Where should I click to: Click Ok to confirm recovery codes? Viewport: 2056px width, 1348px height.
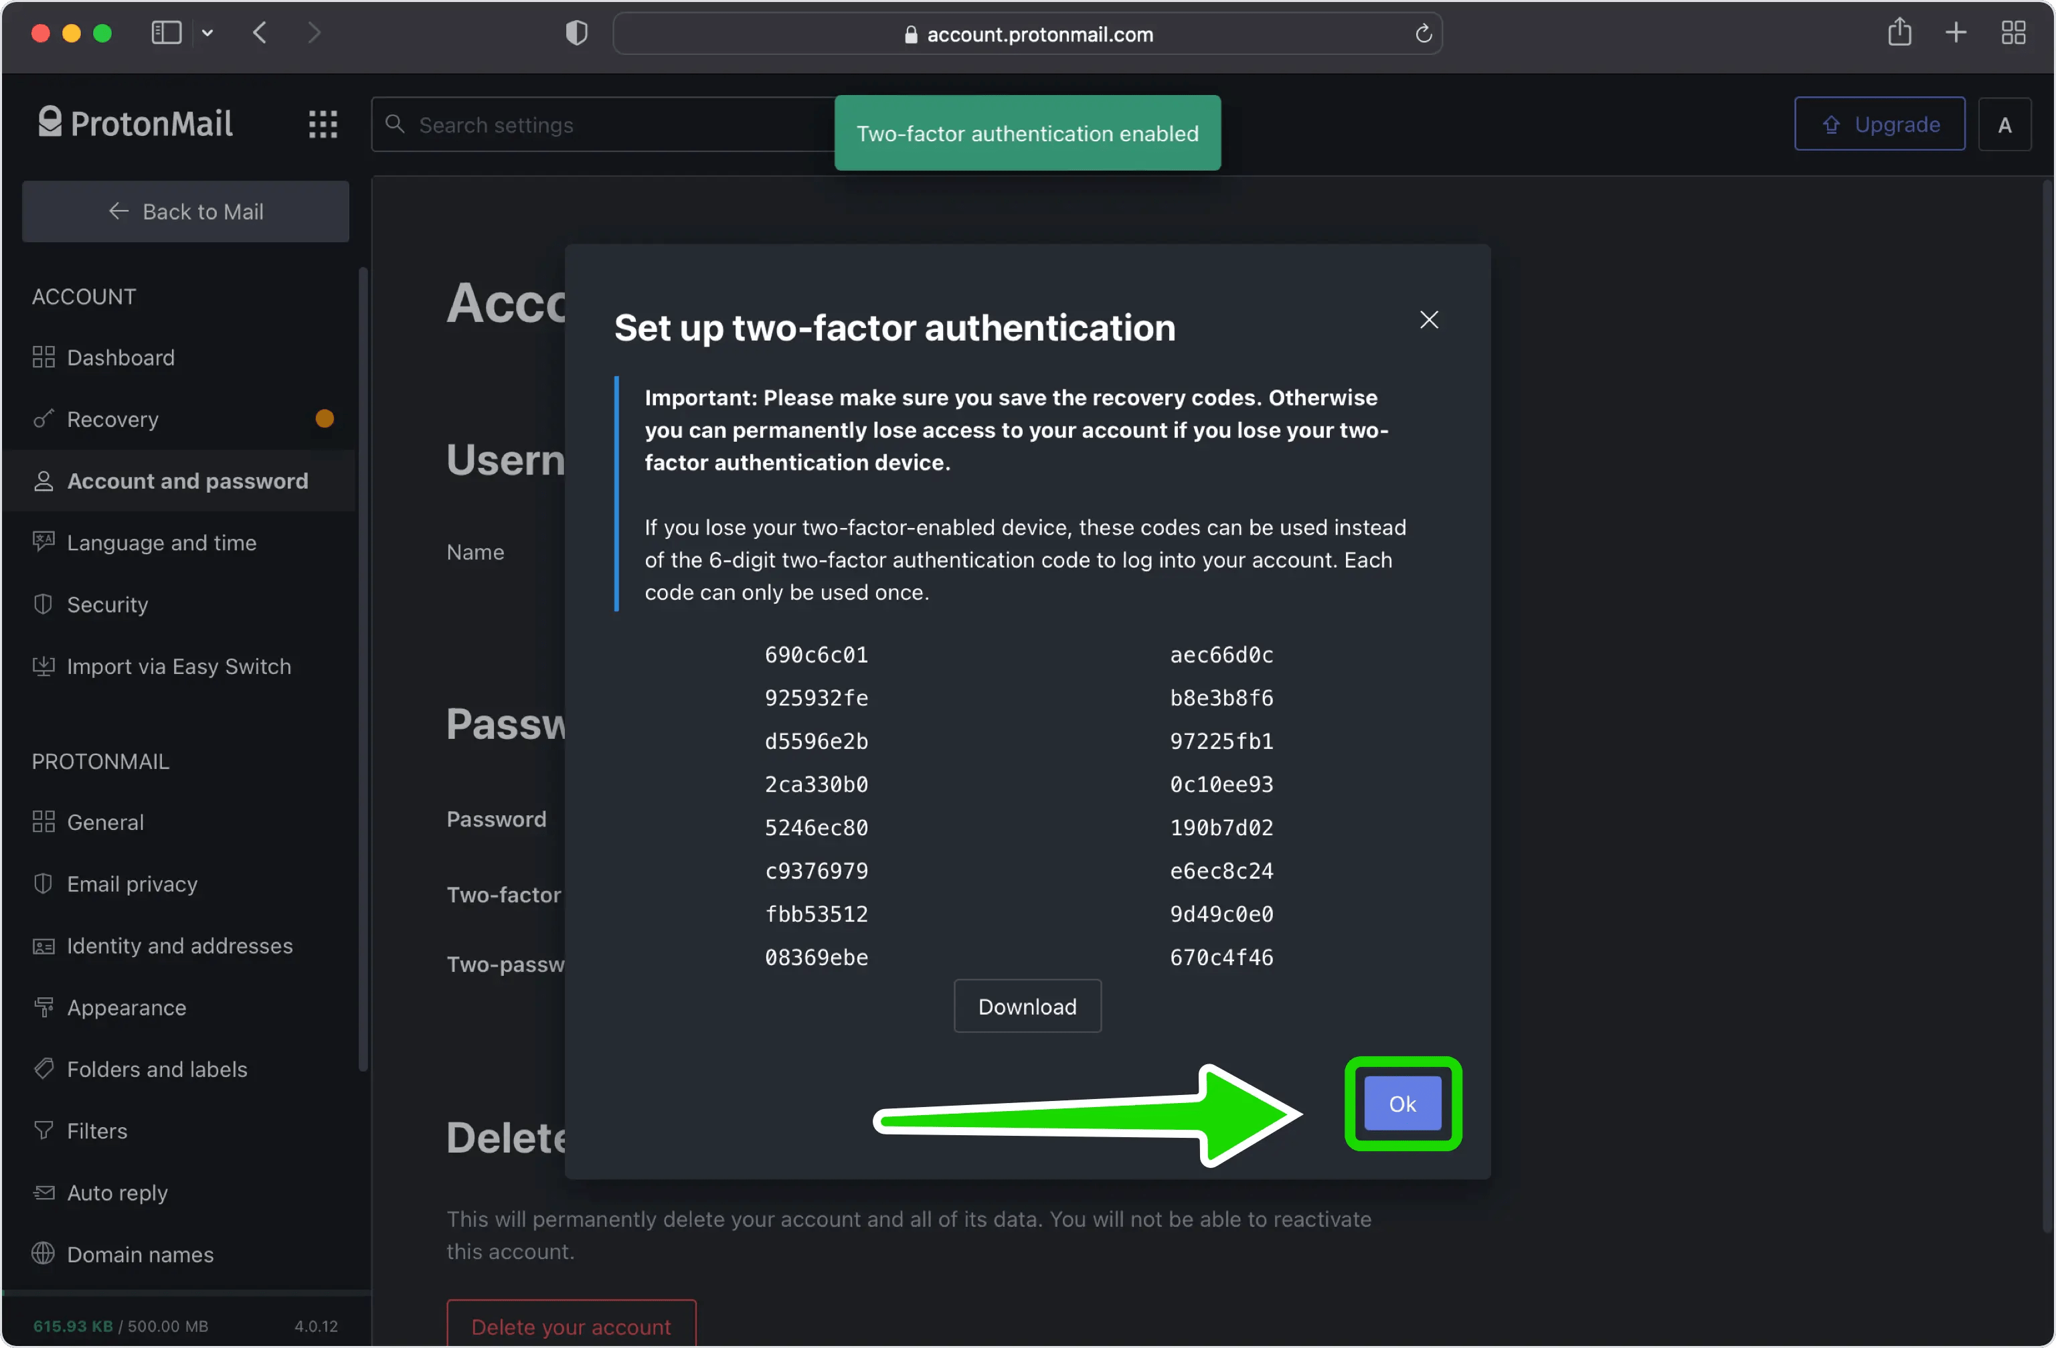click(x=1401, y=1104)
